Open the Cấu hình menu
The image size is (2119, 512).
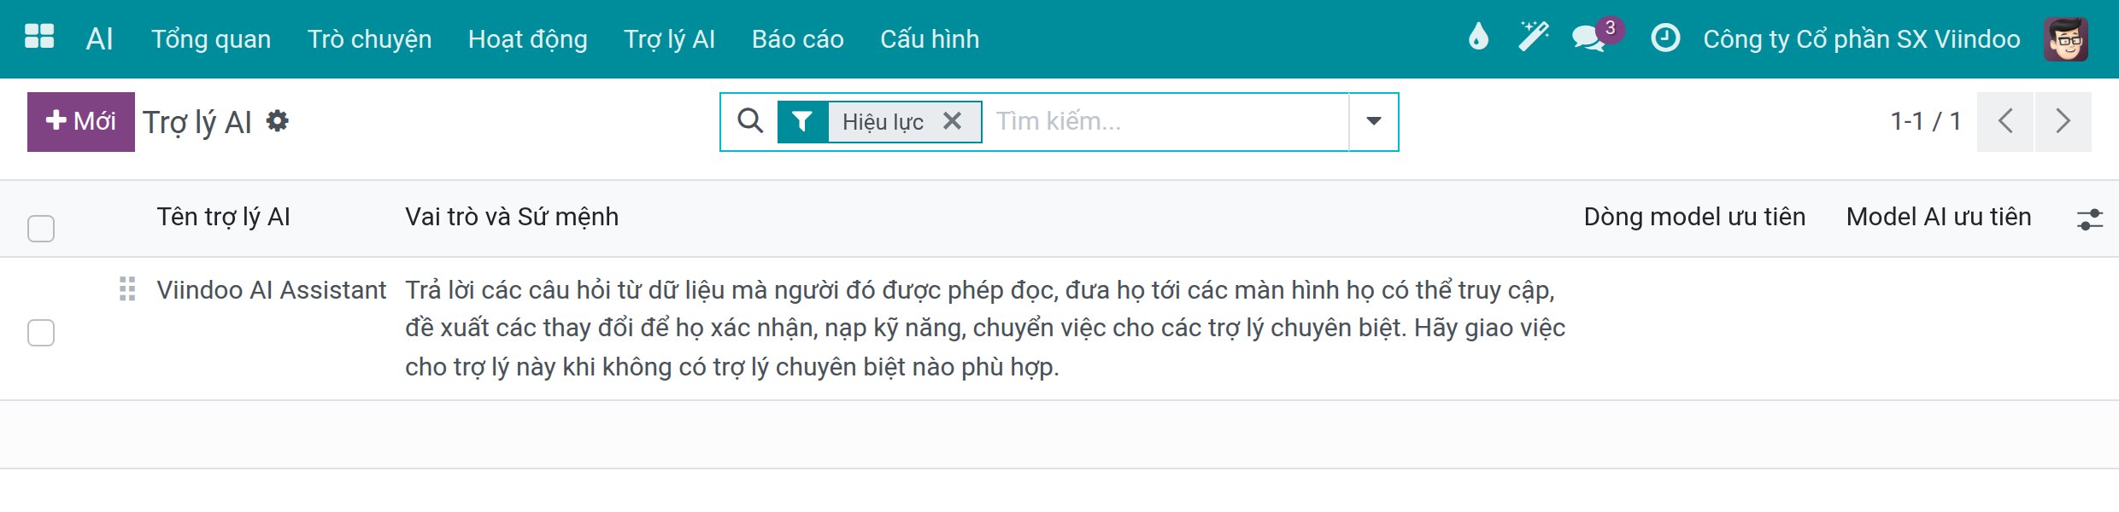click(x=930, y=39)
